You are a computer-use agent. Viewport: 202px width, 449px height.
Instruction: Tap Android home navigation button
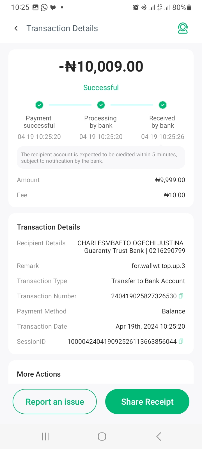pos(102,436)
